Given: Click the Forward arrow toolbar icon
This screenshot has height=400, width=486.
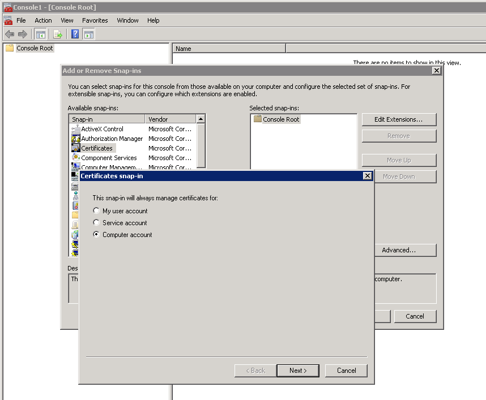Looking at the screenshot, I should [23, 34].
